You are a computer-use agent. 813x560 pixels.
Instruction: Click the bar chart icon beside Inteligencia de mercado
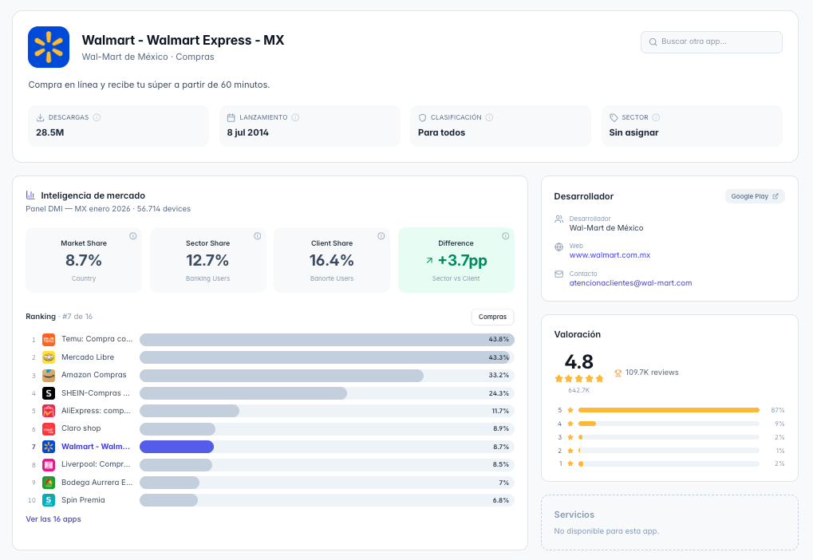[30, 195]
